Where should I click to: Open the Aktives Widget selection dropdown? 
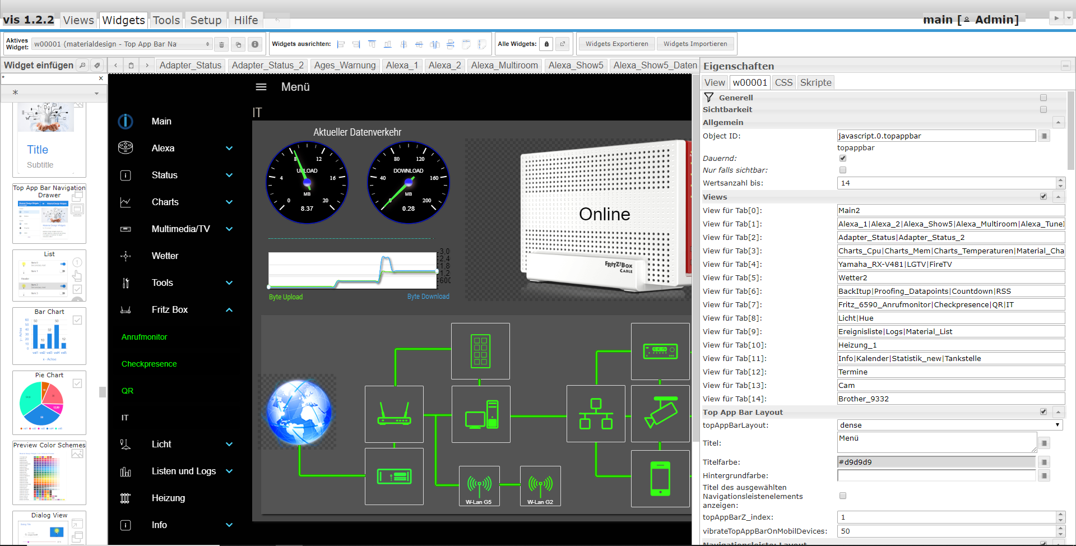(122, 44)
